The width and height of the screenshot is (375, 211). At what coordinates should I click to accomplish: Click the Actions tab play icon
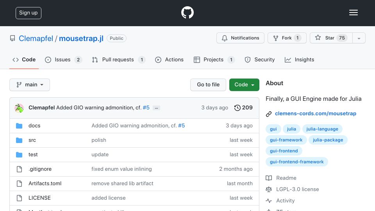(158, 60)
